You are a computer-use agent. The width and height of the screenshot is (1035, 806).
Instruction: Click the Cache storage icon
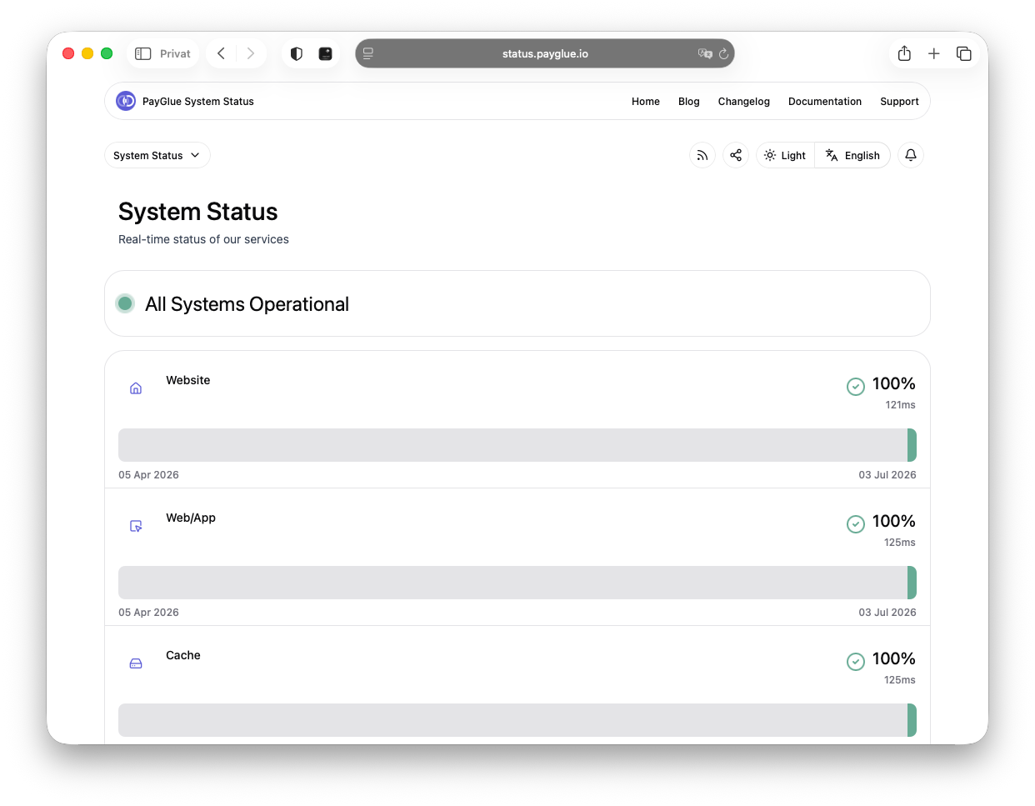pyautogui.click(x=136, y=663)
